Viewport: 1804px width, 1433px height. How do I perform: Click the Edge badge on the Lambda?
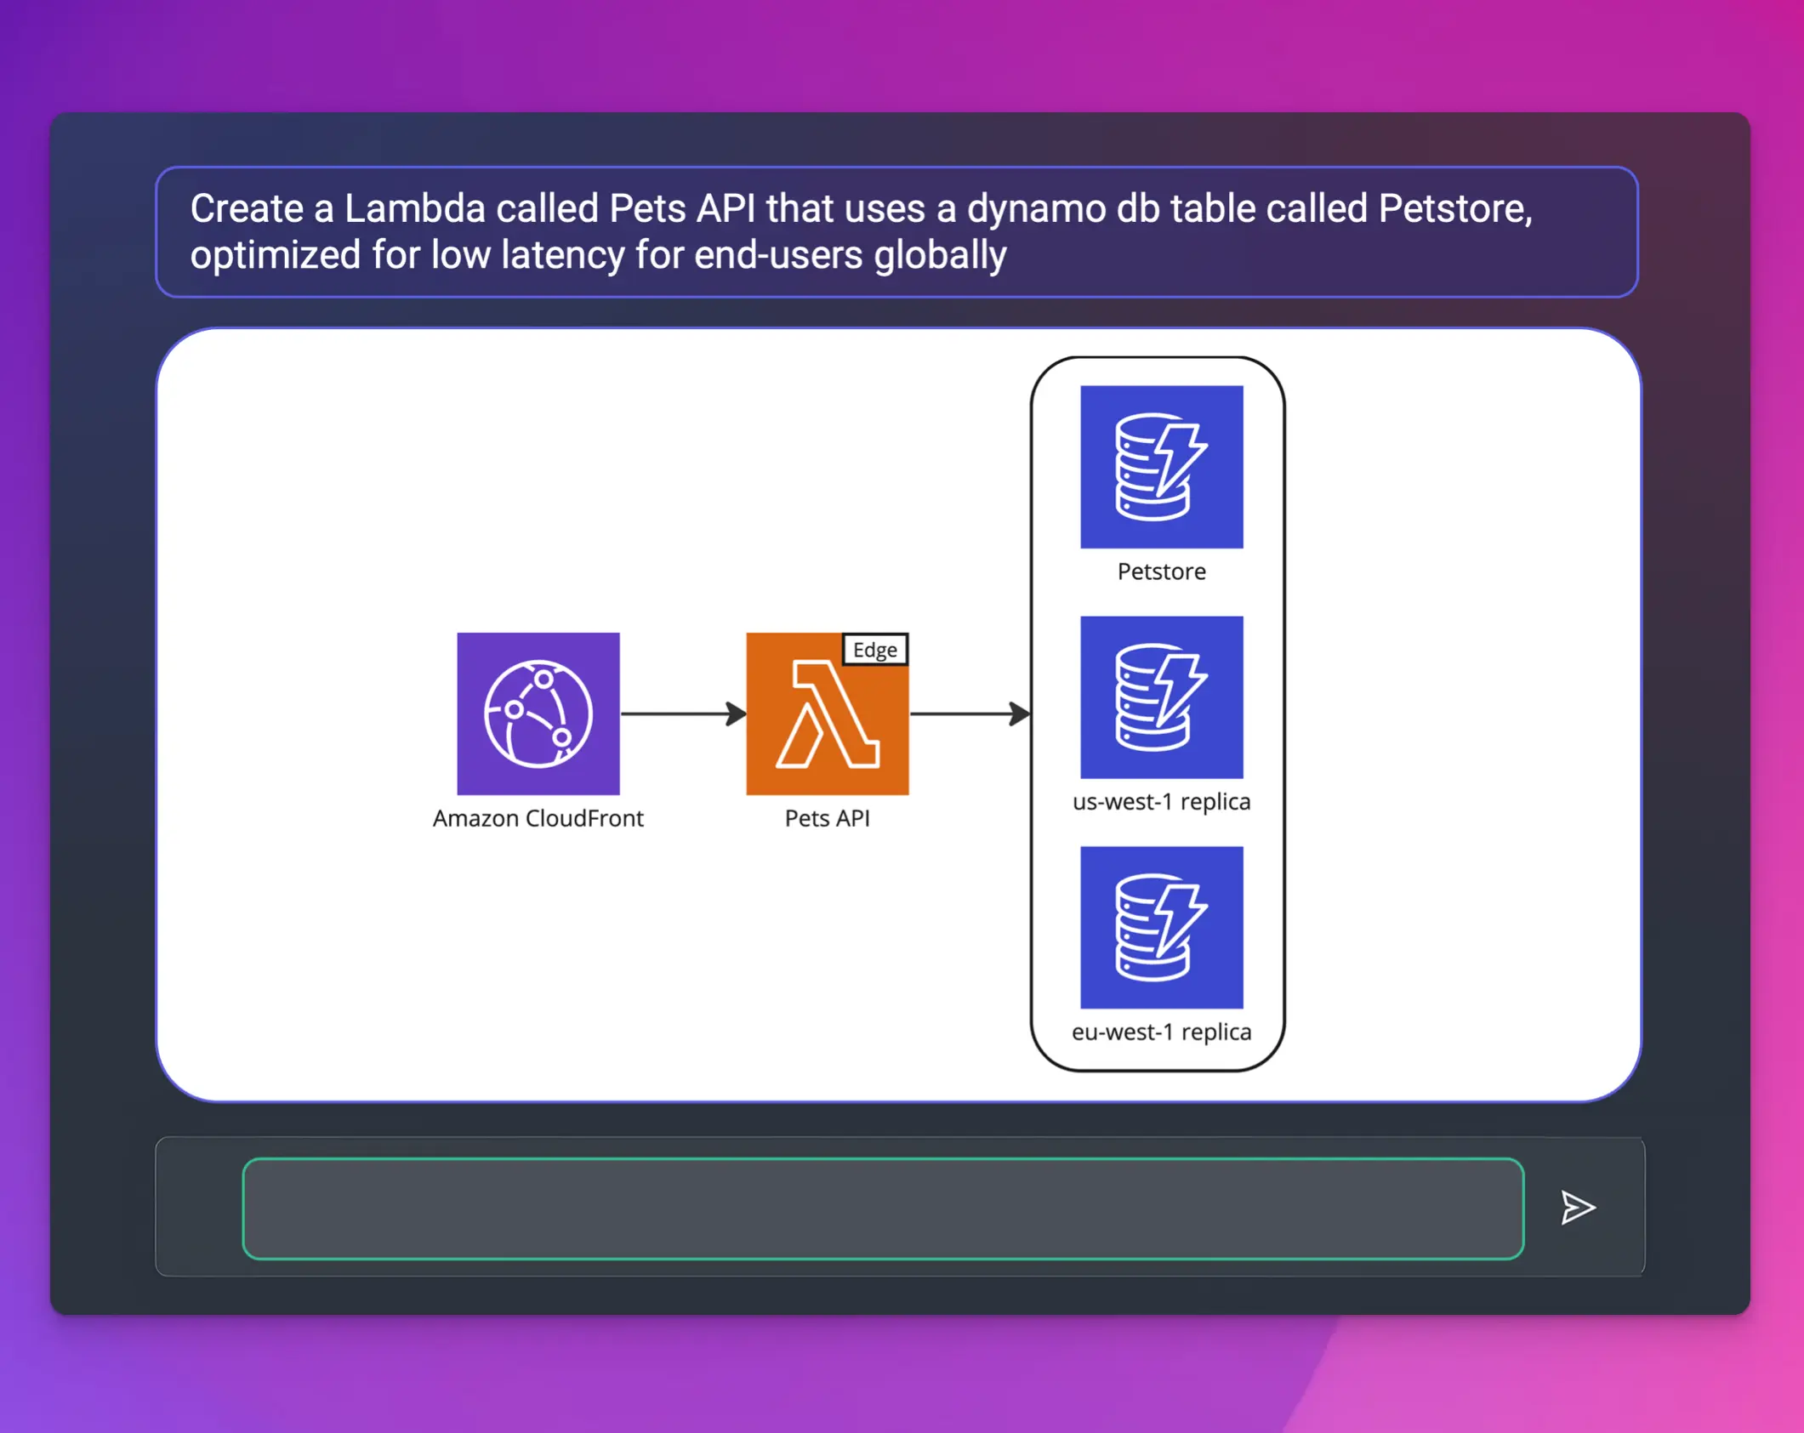click(874, 650)
